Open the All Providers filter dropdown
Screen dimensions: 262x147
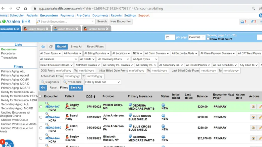(72, 53)
